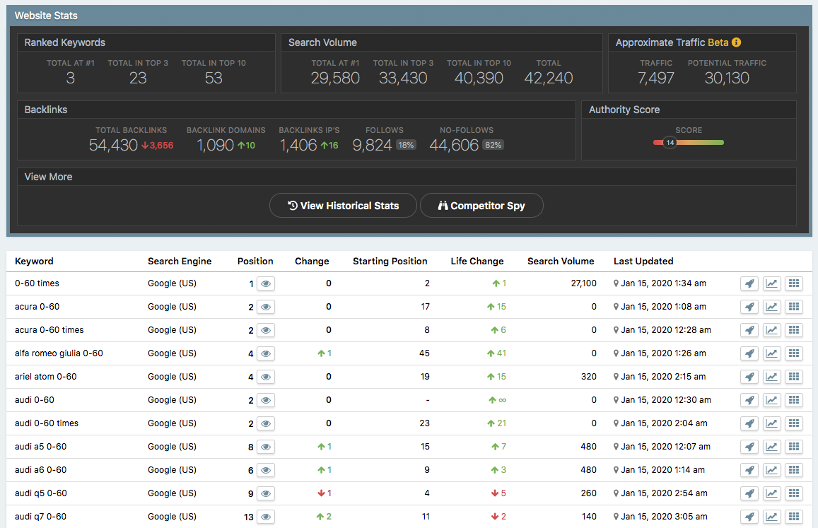The width and height of the screenshot is (818, 528).
Task: Open the grid icon for 0-60 times
Action: click(794, 283)
